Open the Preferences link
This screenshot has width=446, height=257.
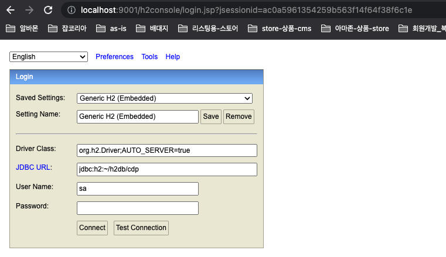coord(114,57)
